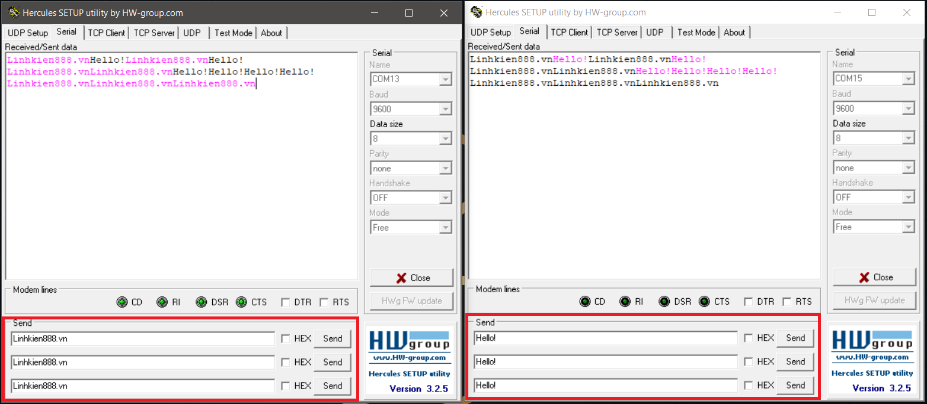Click the red X Close port button for COM13

412,277
